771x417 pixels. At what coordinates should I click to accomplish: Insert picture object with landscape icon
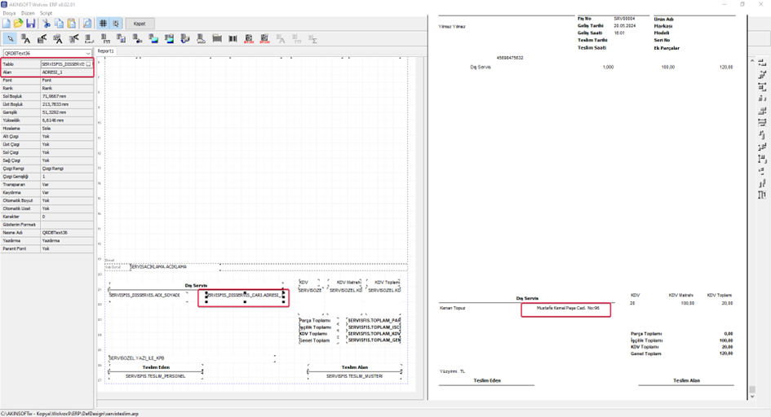pos(153,39)
